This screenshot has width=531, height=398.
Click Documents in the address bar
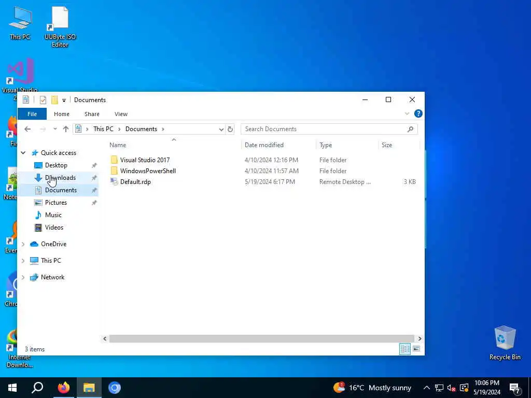click(141, 129)
